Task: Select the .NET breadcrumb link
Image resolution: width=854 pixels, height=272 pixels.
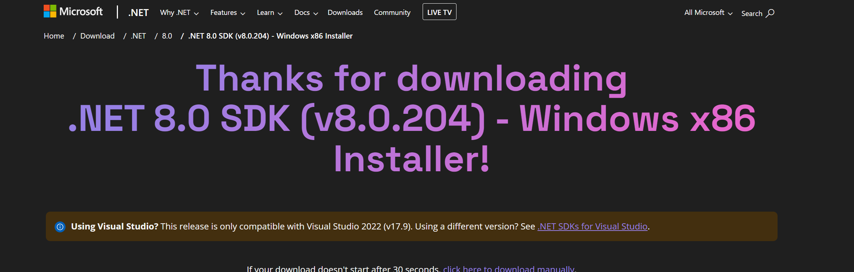Action: coord(138,36)
